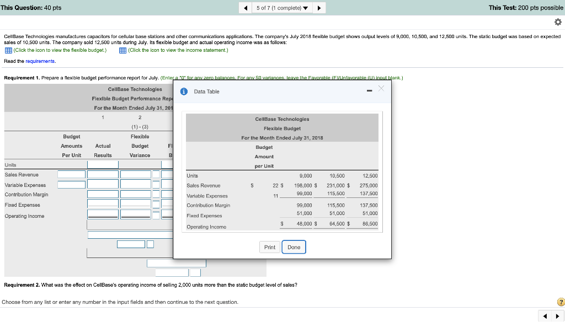Close the Data Table dialog

(x=381, y=88)
